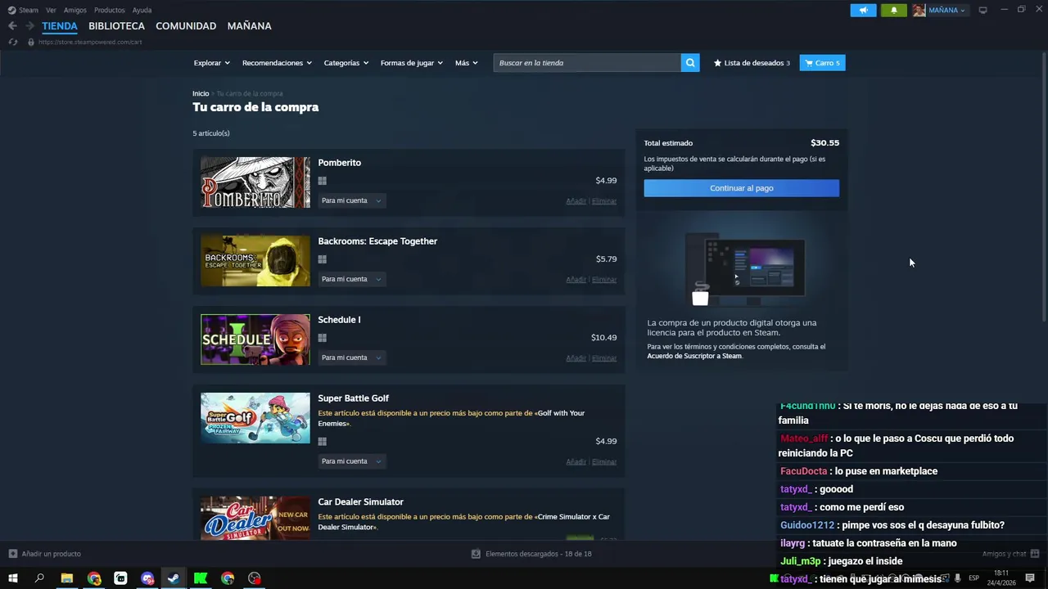This screenshot has height=589, width=1048.
Task: Open the Ver menu
Action: tap(51, 10)
